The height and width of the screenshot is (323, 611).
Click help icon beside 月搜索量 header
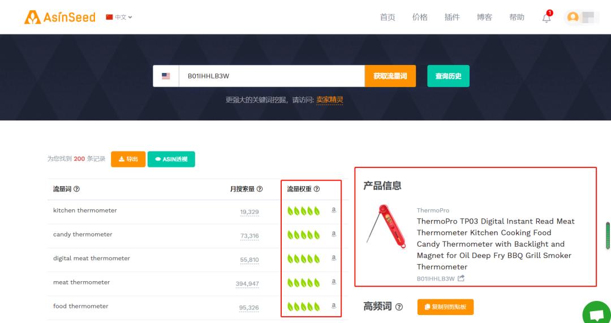[x=260, y=189]
